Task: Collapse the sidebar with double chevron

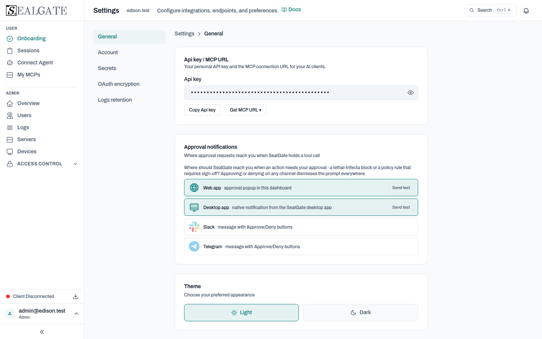Action: 42,332
